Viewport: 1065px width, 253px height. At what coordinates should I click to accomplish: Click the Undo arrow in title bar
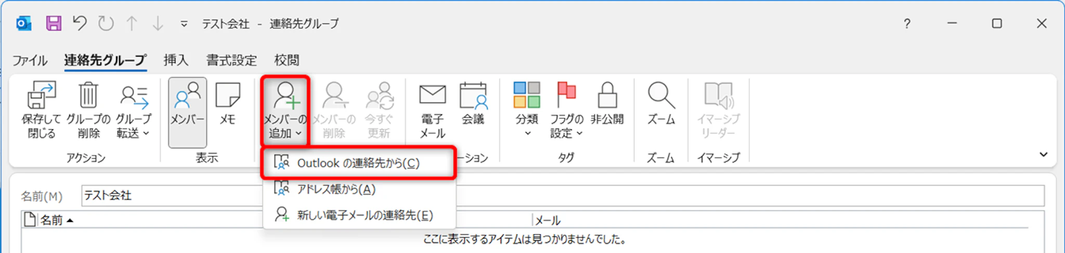point(80,23)
